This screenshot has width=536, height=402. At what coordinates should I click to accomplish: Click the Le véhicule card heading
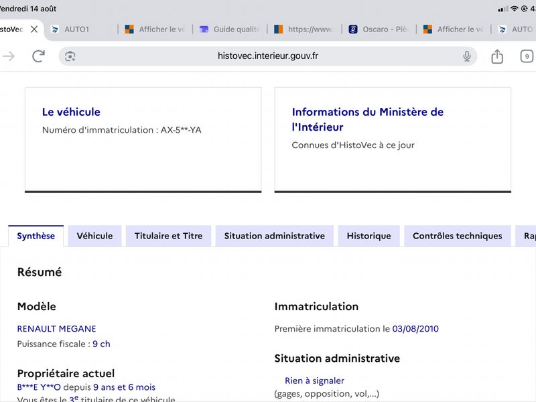(x=71, y=112)
